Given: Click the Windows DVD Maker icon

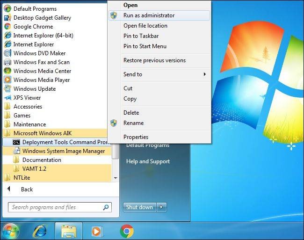Looking at the screenshot, I should coord(7,53).
